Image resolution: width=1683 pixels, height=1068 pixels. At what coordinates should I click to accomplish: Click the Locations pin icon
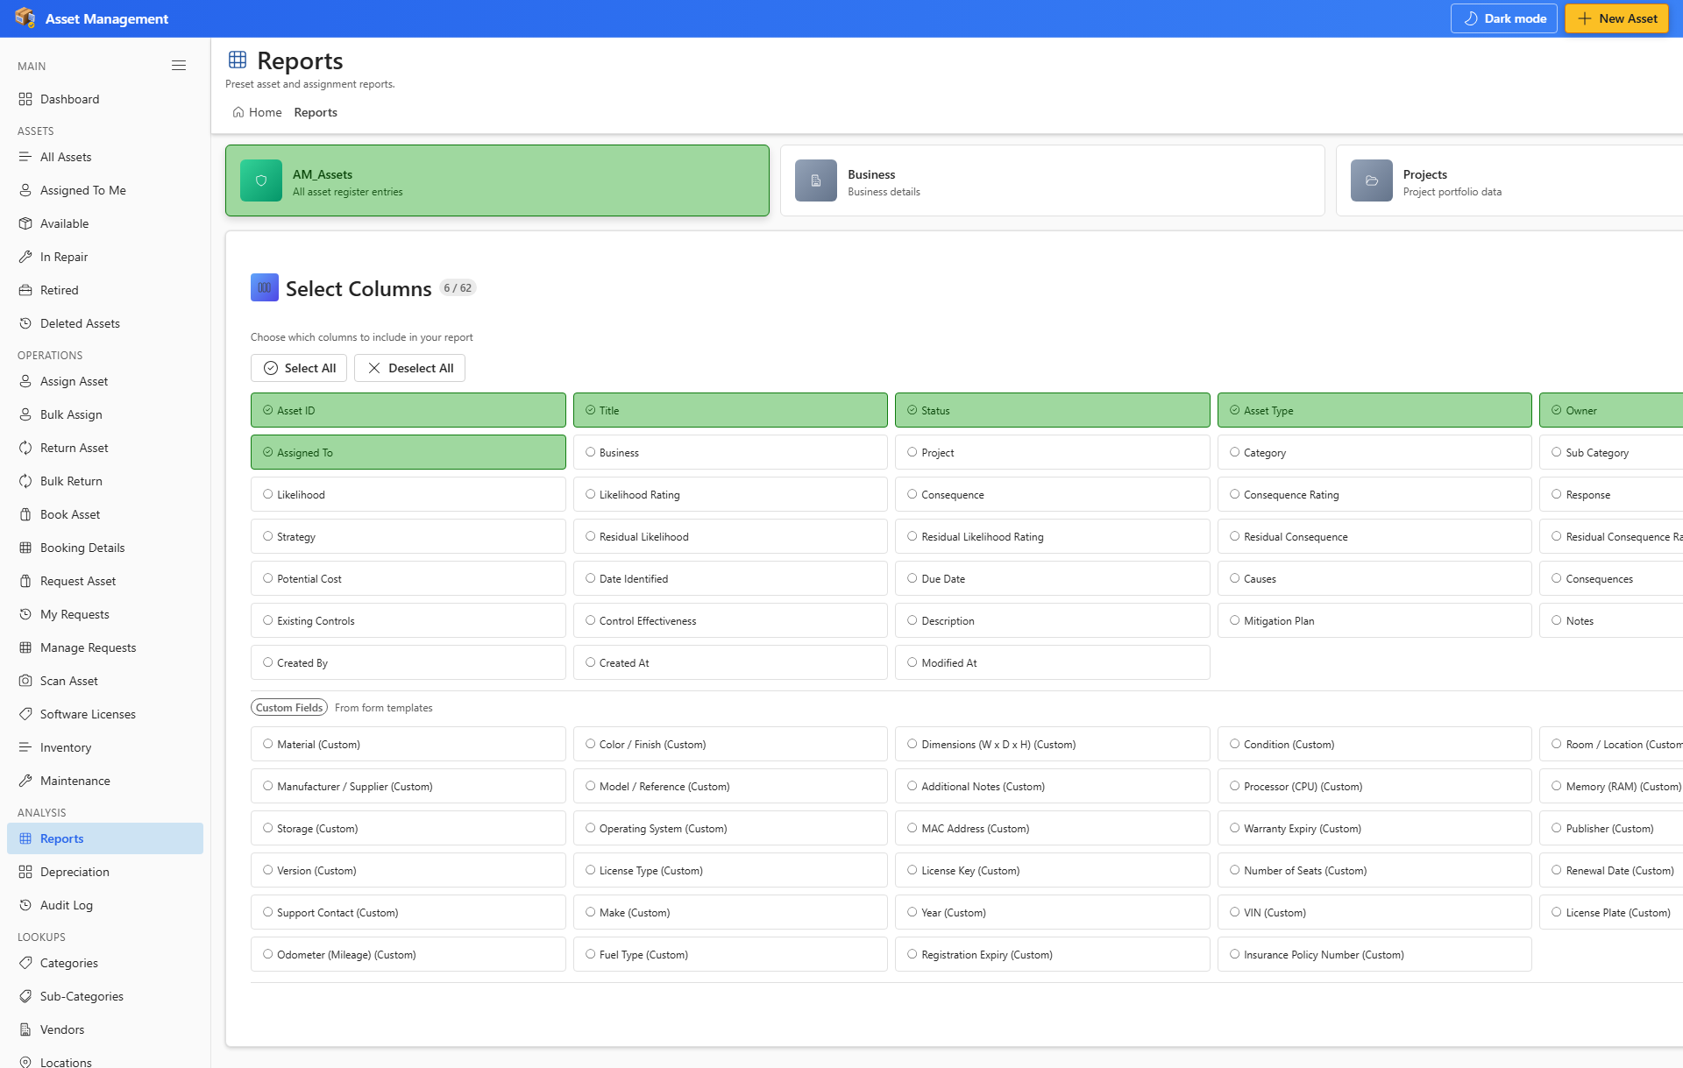[25, 1062]
